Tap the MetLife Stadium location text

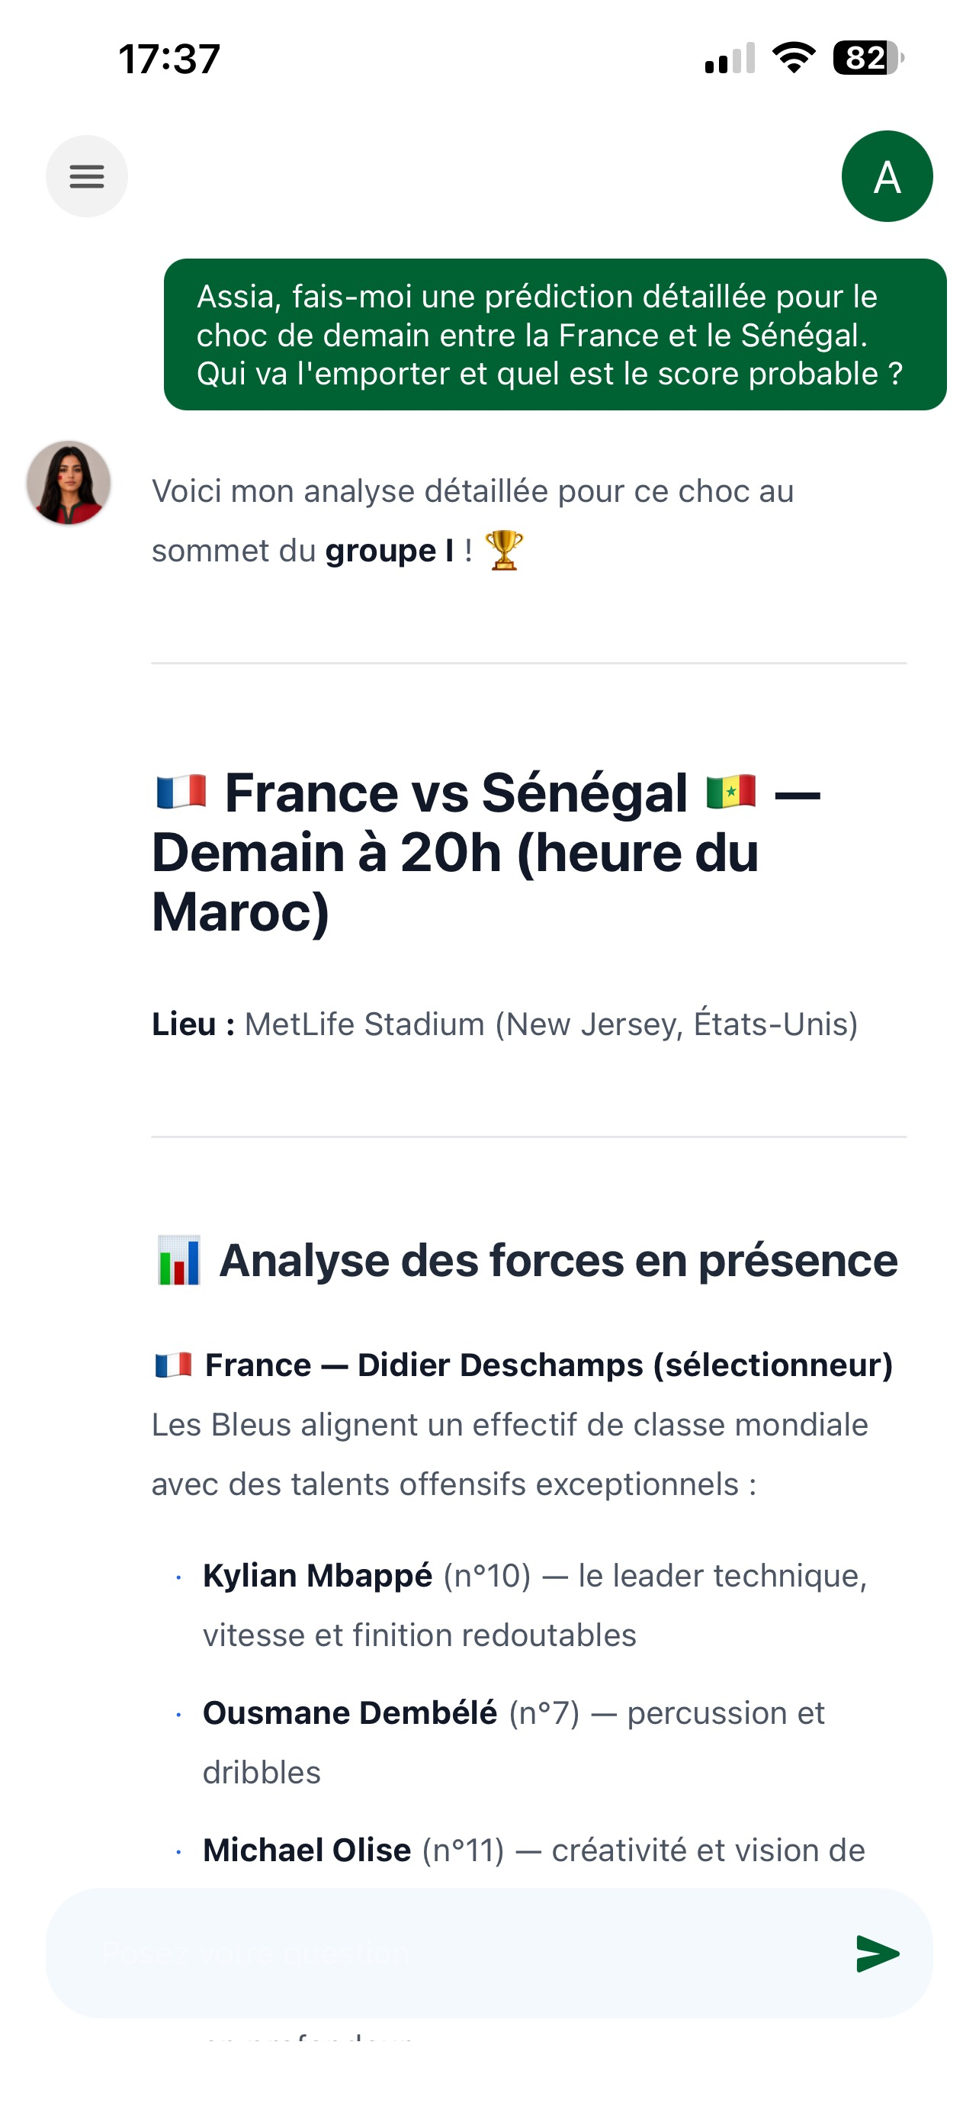click(550, 1024)
